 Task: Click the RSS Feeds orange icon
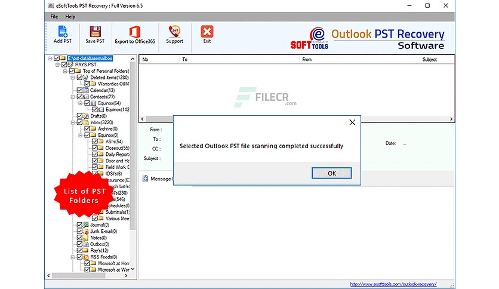[x=85, y=257]
